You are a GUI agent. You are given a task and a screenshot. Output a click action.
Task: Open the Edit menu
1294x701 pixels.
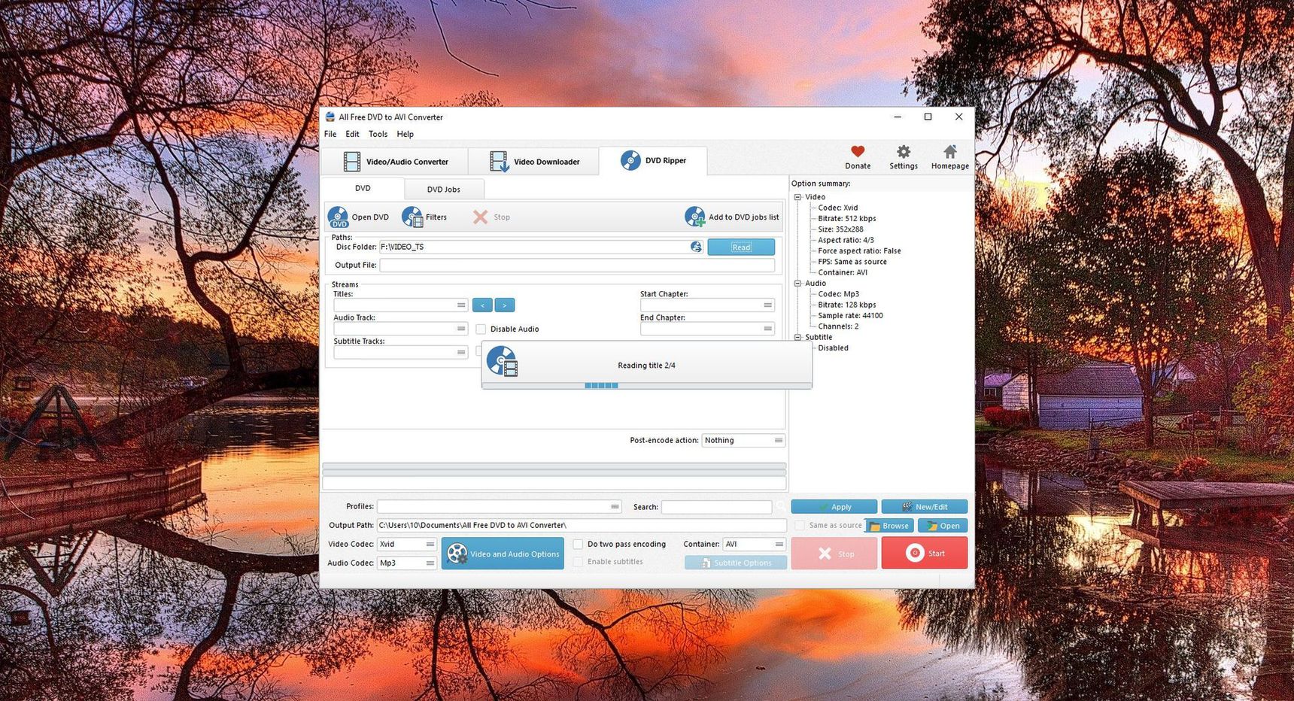click(x=352, y=134)
